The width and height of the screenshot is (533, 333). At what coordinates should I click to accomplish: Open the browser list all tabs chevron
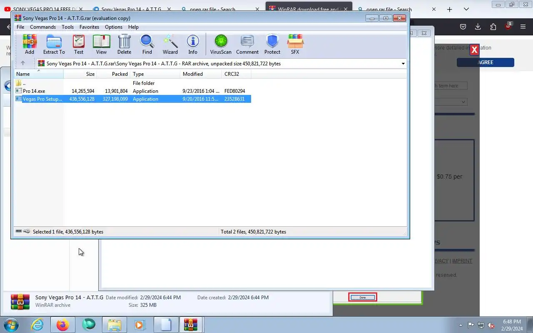466,9
